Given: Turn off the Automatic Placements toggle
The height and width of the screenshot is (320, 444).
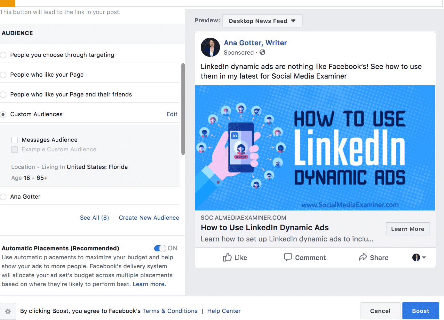Looking at the screenshot, I should [x=160, y=248].
